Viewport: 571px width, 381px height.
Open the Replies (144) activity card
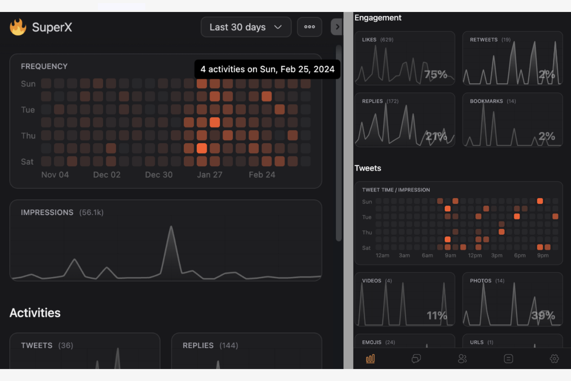(x=247, y=351)
